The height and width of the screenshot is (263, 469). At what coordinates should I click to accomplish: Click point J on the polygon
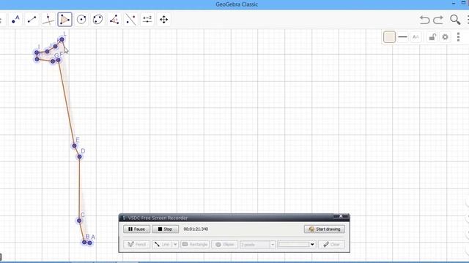(x=47, y=51)
